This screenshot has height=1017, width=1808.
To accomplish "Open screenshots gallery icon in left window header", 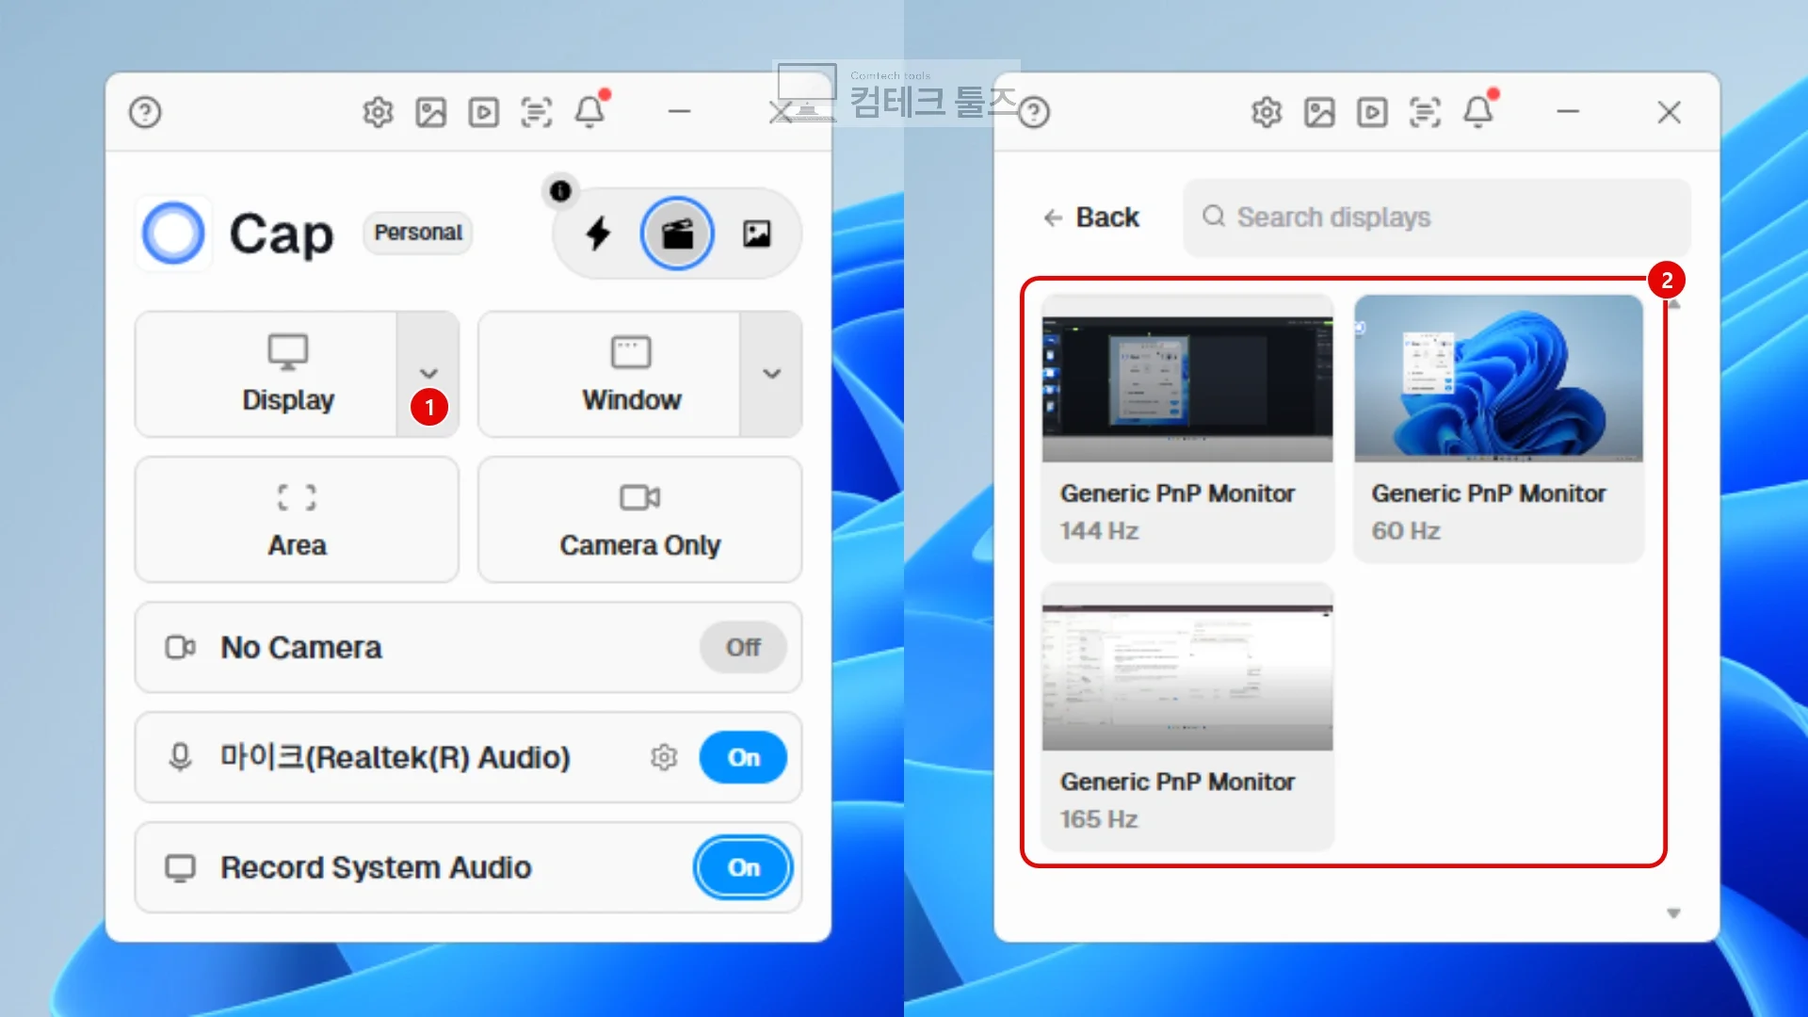I will tap(430, 112).
